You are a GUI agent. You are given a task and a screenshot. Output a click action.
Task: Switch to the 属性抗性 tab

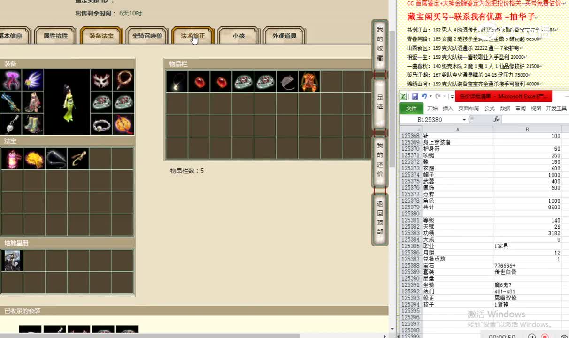click(55, 36)
